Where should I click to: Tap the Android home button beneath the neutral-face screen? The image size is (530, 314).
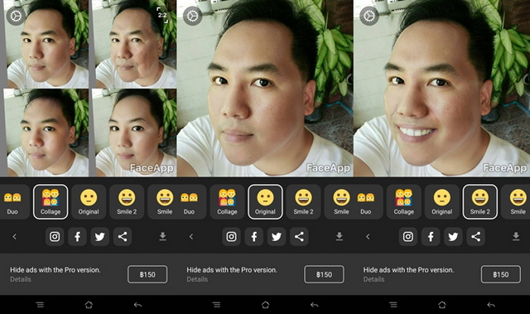point(265,305)
